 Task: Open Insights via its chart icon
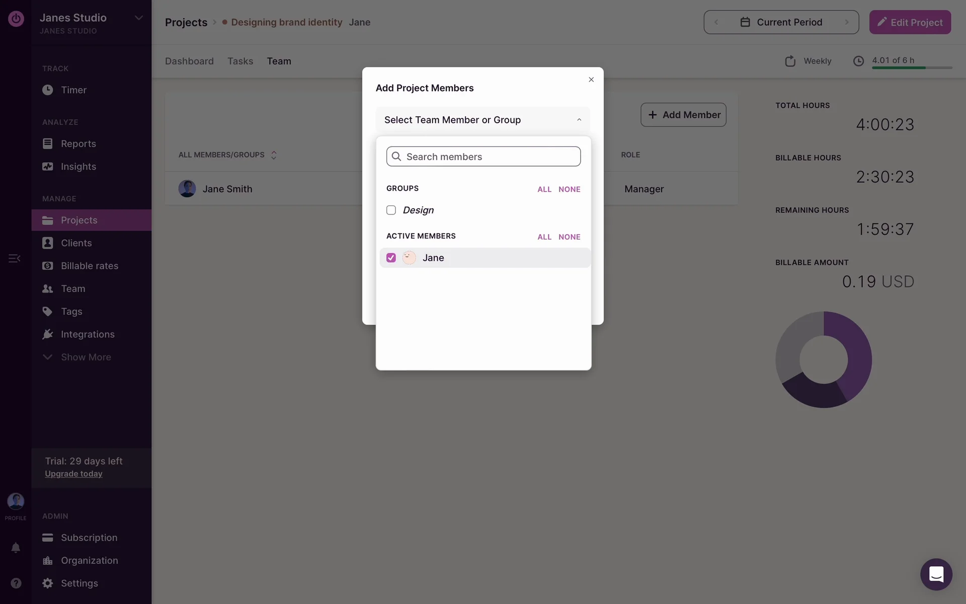(x=48, y=167)
